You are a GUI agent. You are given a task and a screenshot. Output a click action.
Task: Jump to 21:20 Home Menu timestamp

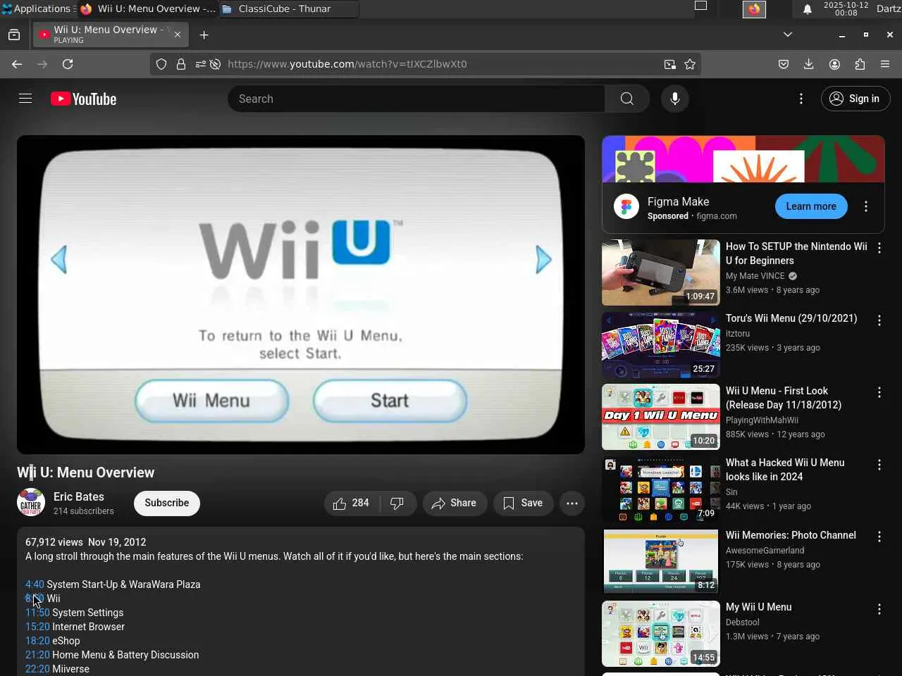coord(37,655)
